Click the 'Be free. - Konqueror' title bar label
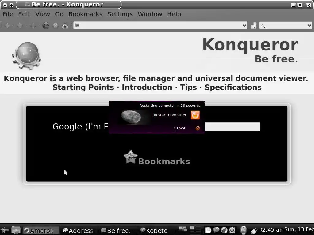 67,4
